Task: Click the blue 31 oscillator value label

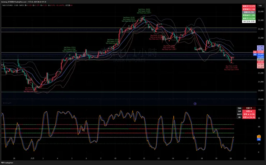Action: 259,139
